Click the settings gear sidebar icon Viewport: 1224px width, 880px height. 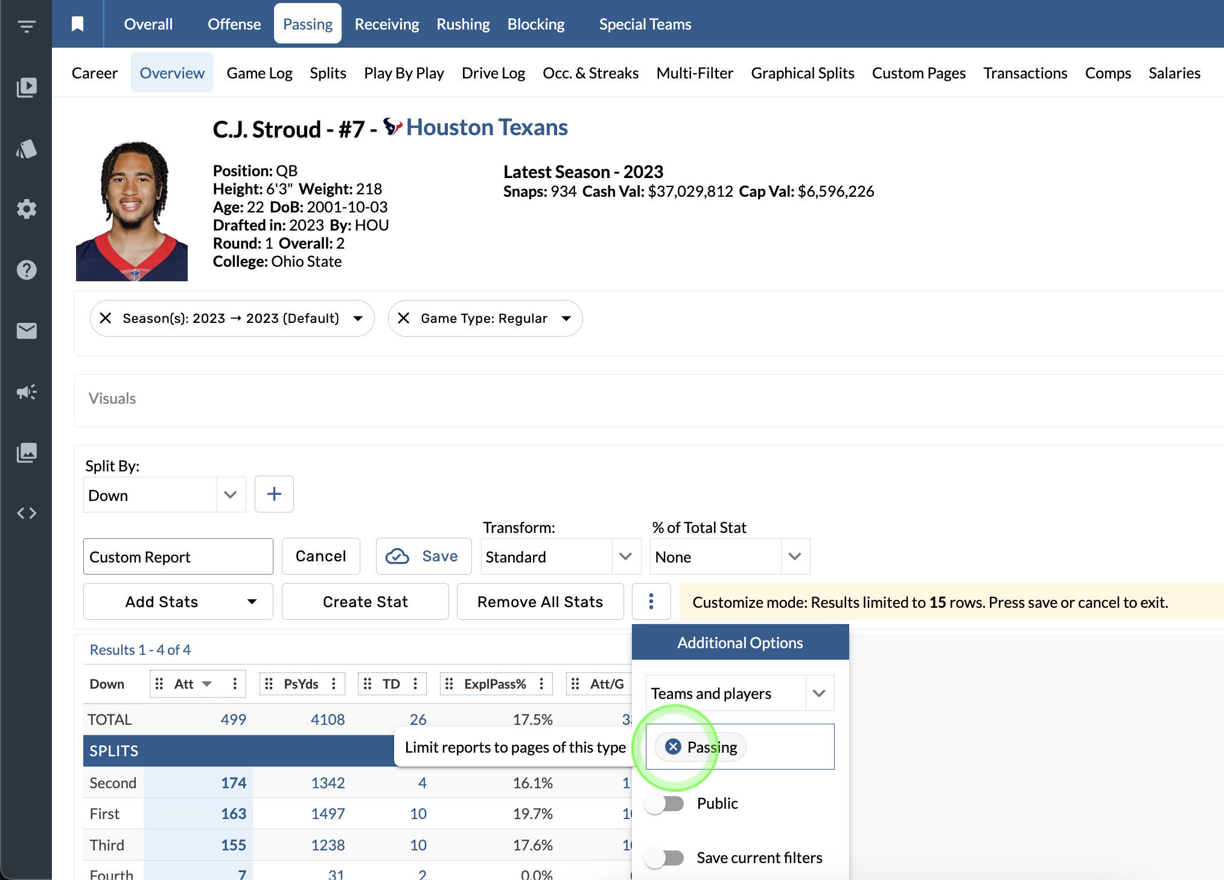27,209
